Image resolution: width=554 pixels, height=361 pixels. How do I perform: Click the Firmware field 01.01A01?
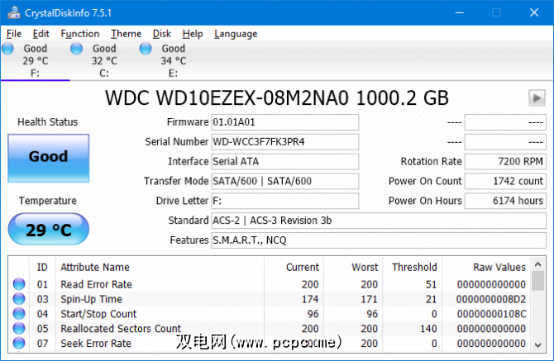pyautogui.click(x=284, y=122)
